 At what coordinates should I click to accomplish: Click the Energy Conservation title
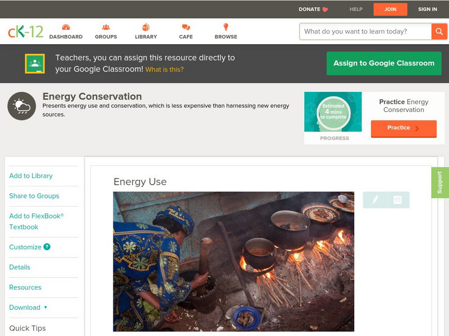(x=92, y=96)
